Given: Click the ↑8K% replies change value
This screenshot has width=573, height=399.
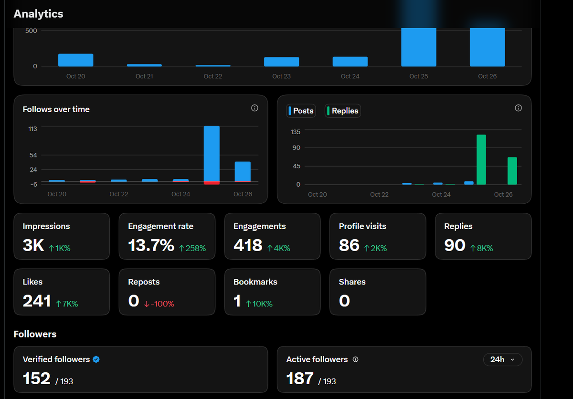Looking at the screenshot, I should 482,248.
